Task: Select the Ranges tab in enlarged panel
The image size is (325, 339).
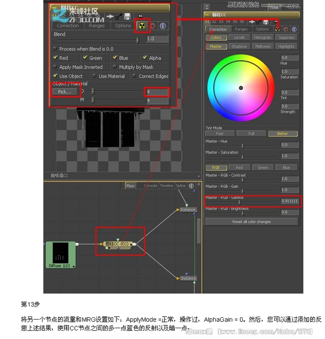Action: pyautogui.click(x=96, y=26)
